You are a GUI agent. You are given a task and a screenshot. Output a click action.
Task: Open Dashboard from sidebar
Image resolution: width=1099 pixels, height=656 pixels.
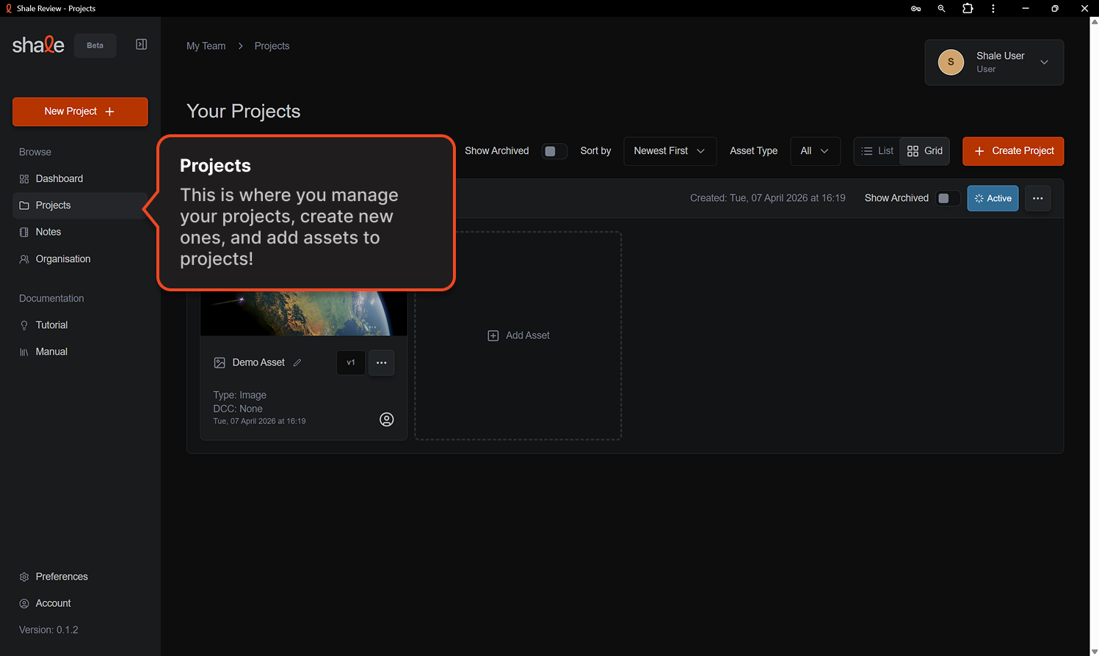(x=80, y=178)
